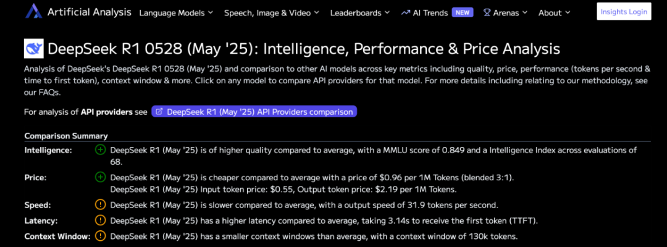Click the DeepSeek whale logo icon
The width and height of the screenshot is (667, 247).
pos(34,49)
